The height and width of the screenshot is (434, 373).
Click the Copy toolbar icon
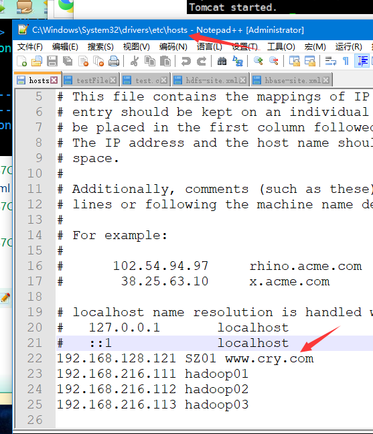(x=150, y=61)
